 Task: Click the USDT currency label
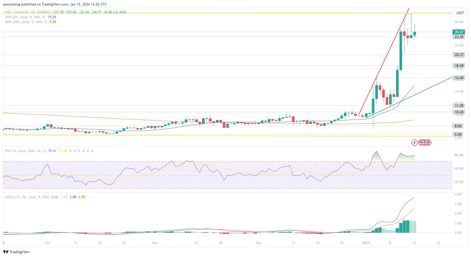click(460, 13)
